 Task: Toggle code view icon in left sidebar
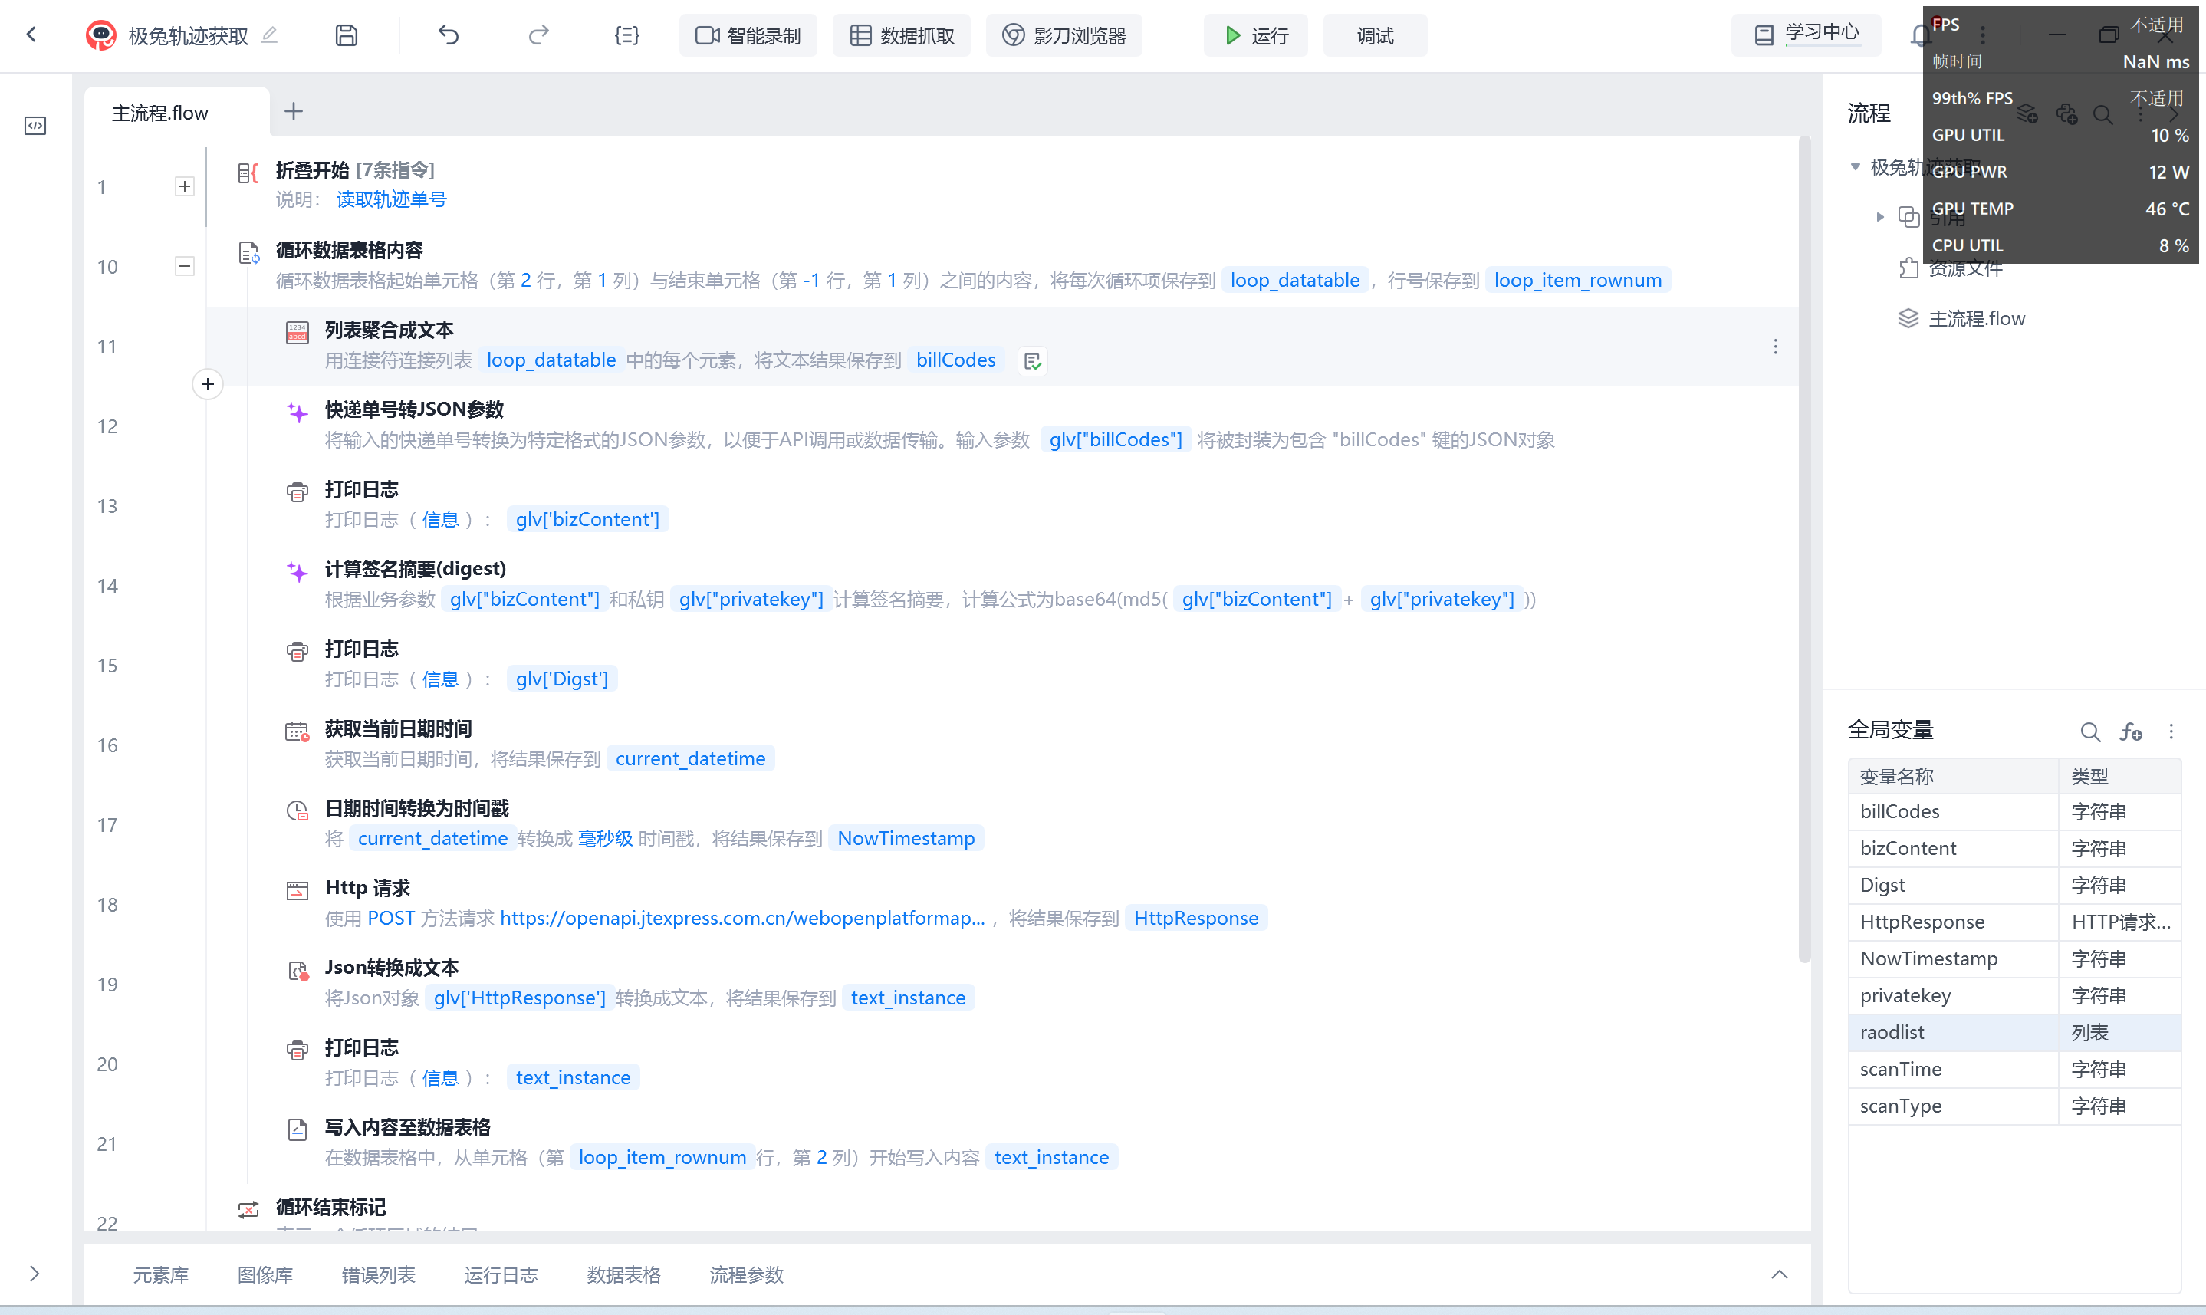pos(35,125)
